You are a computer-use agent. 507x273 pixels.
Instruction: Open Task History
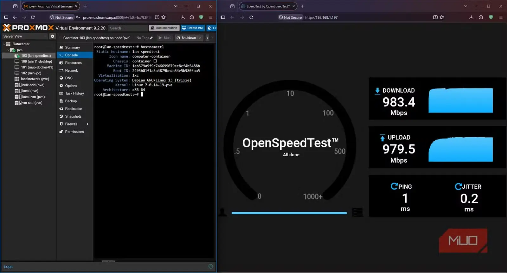75,93
